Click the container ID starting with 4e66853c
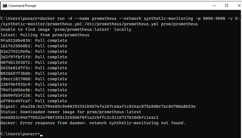The height and width of the screenshot is (138, 242). pyautogui.click(x=79, y=117)
